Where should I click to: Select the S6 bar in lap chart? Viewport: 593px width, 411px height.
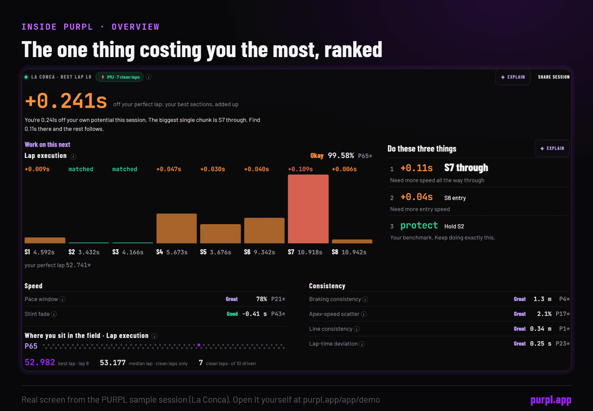click(264, 231)
